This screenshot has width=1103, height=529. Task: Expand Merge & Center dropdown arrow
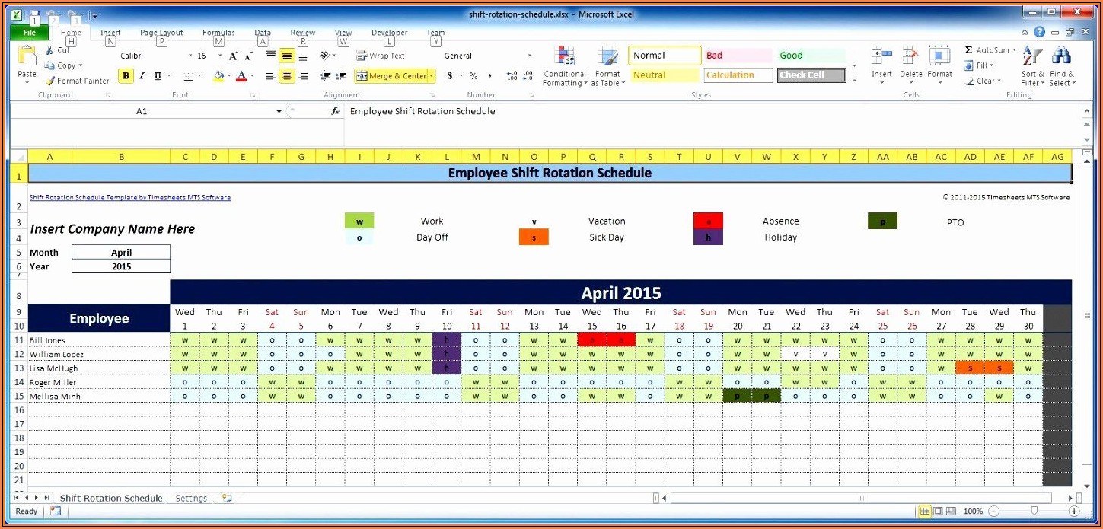coord(432,75)
